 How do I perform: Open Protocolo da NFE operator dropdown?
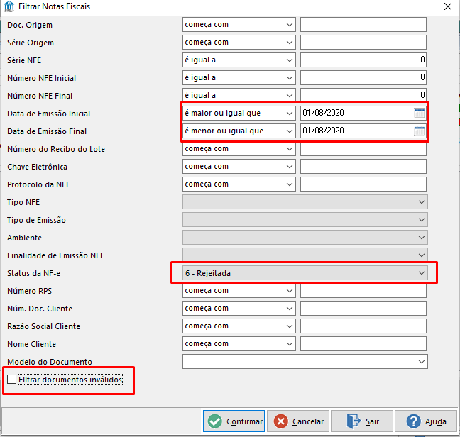[x=239, y=184]
